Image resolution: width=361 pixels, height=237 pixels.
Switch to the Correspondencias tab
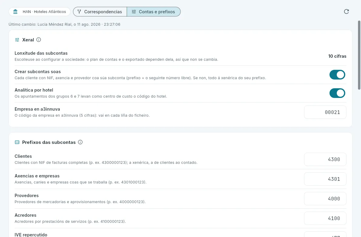click(100, 12)
